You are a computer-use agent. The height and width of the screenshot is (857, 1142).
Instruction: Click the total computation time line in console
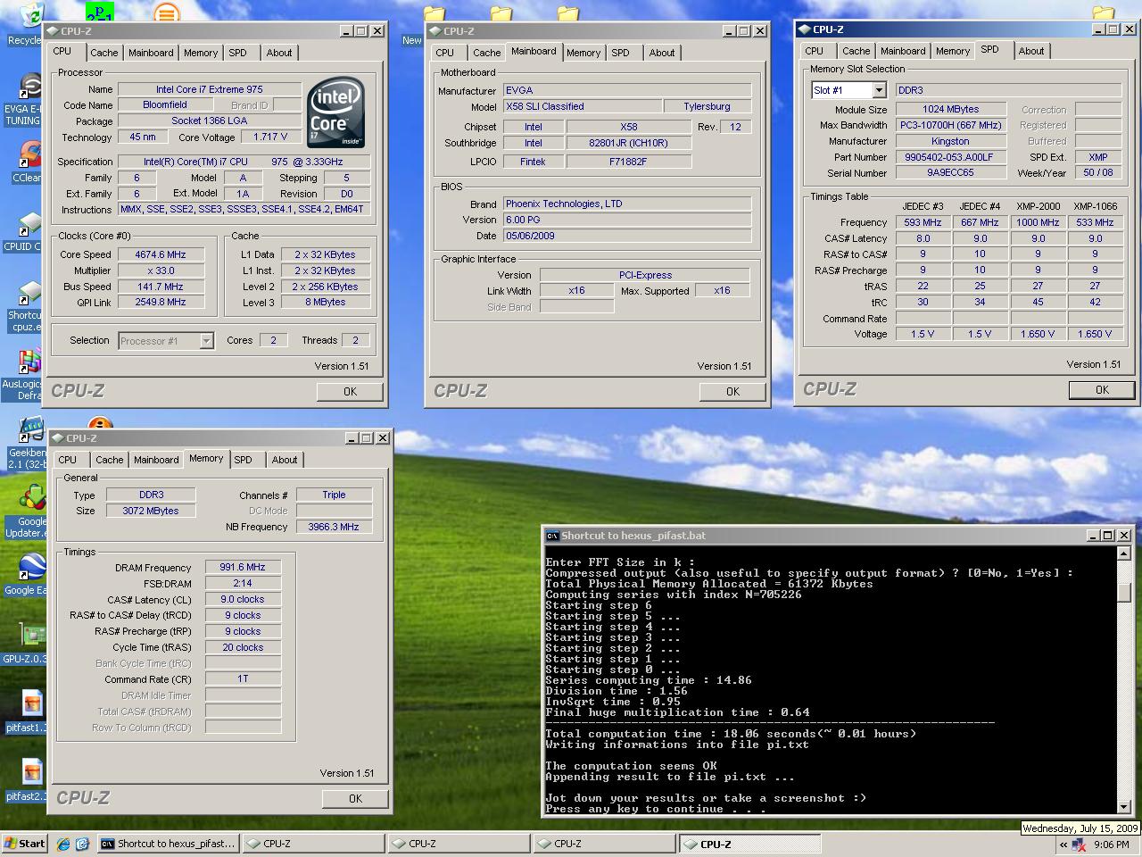731,734
